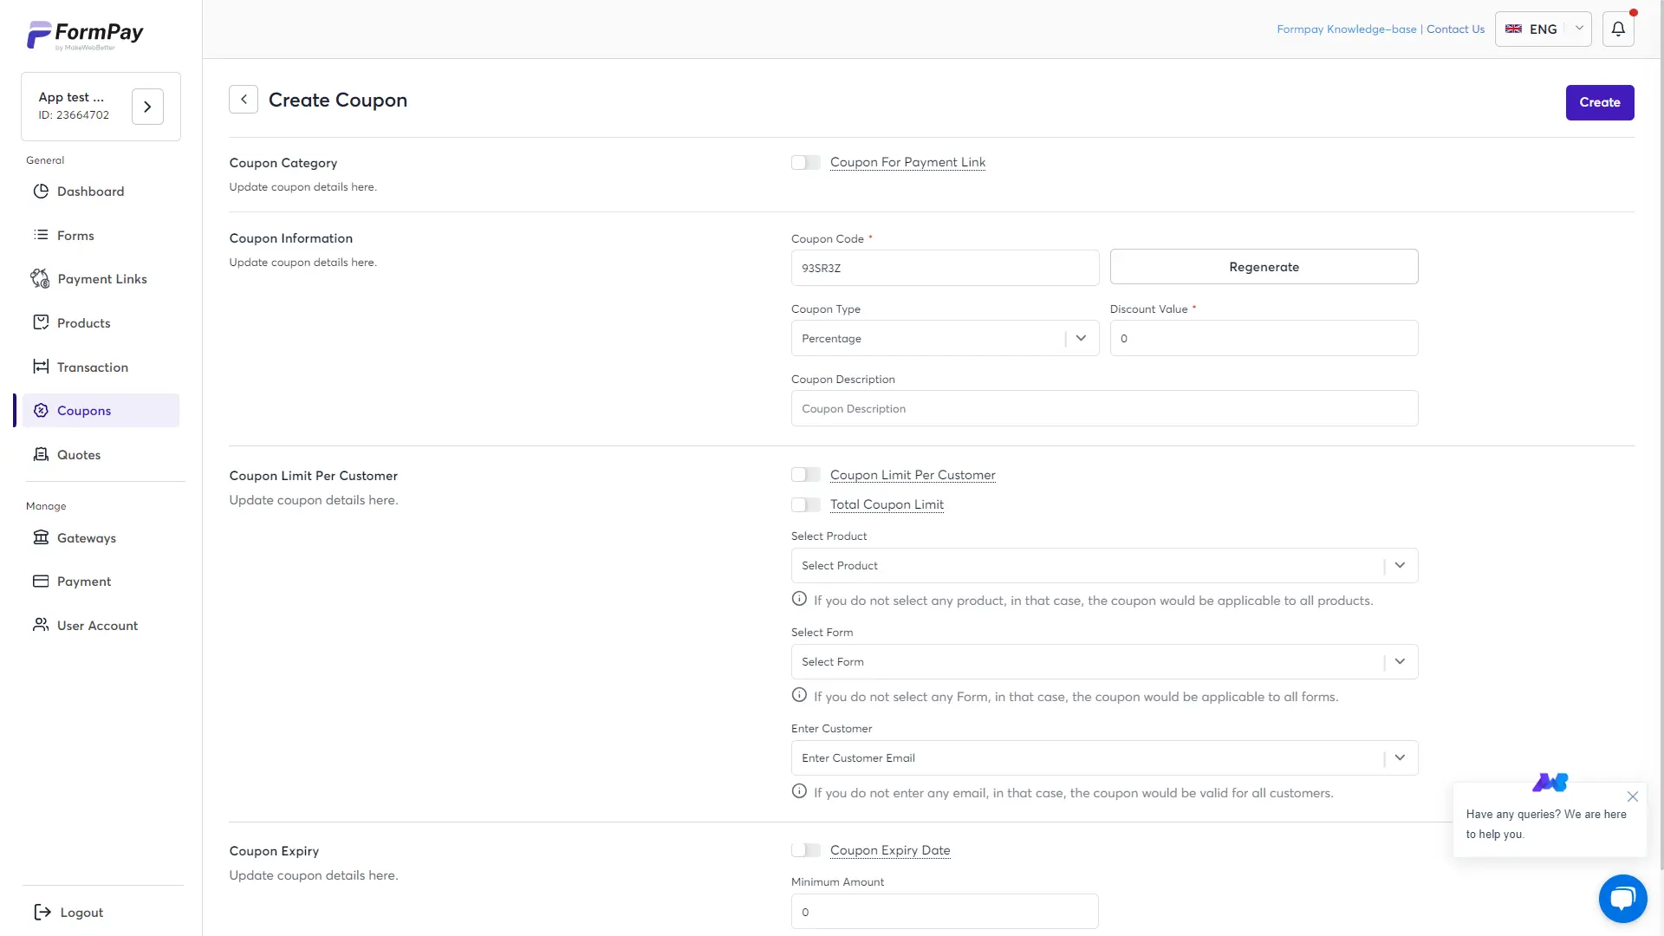Enable Coupon For Payment Link toggle
Screen dimensions: 1664x936
coord(805,162)
